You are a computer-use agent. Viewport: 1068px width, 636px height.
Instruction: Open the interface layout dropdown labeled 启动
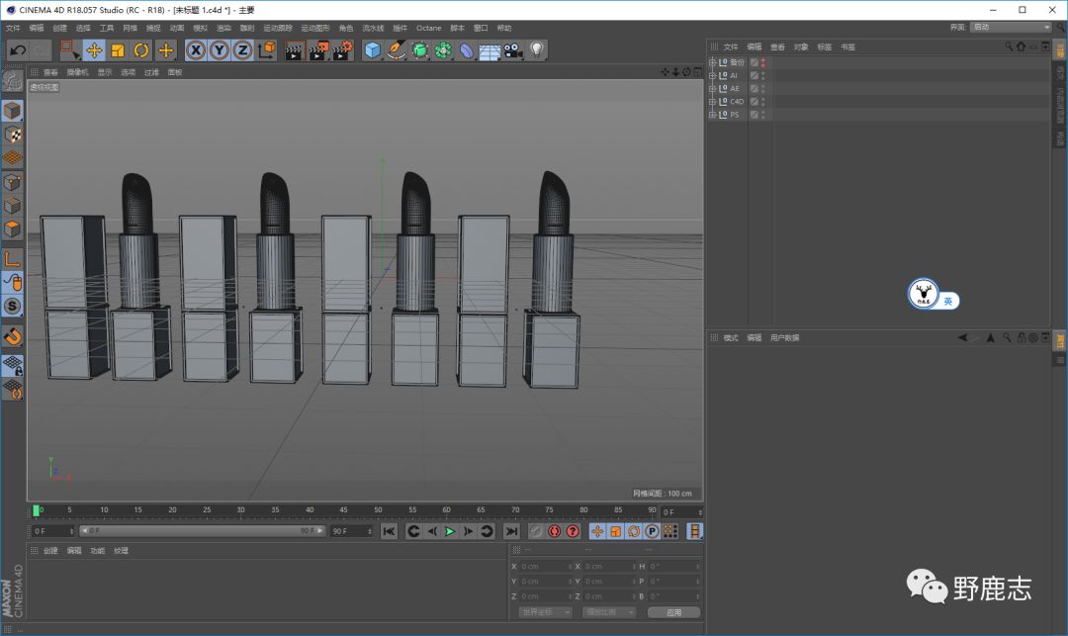[x=1010, y=27]
